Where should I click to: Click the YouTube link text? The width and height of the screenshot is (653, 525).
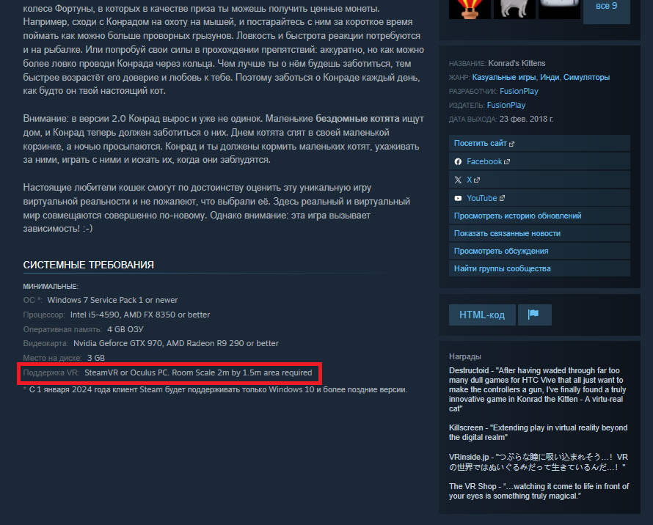click(482, 198)
